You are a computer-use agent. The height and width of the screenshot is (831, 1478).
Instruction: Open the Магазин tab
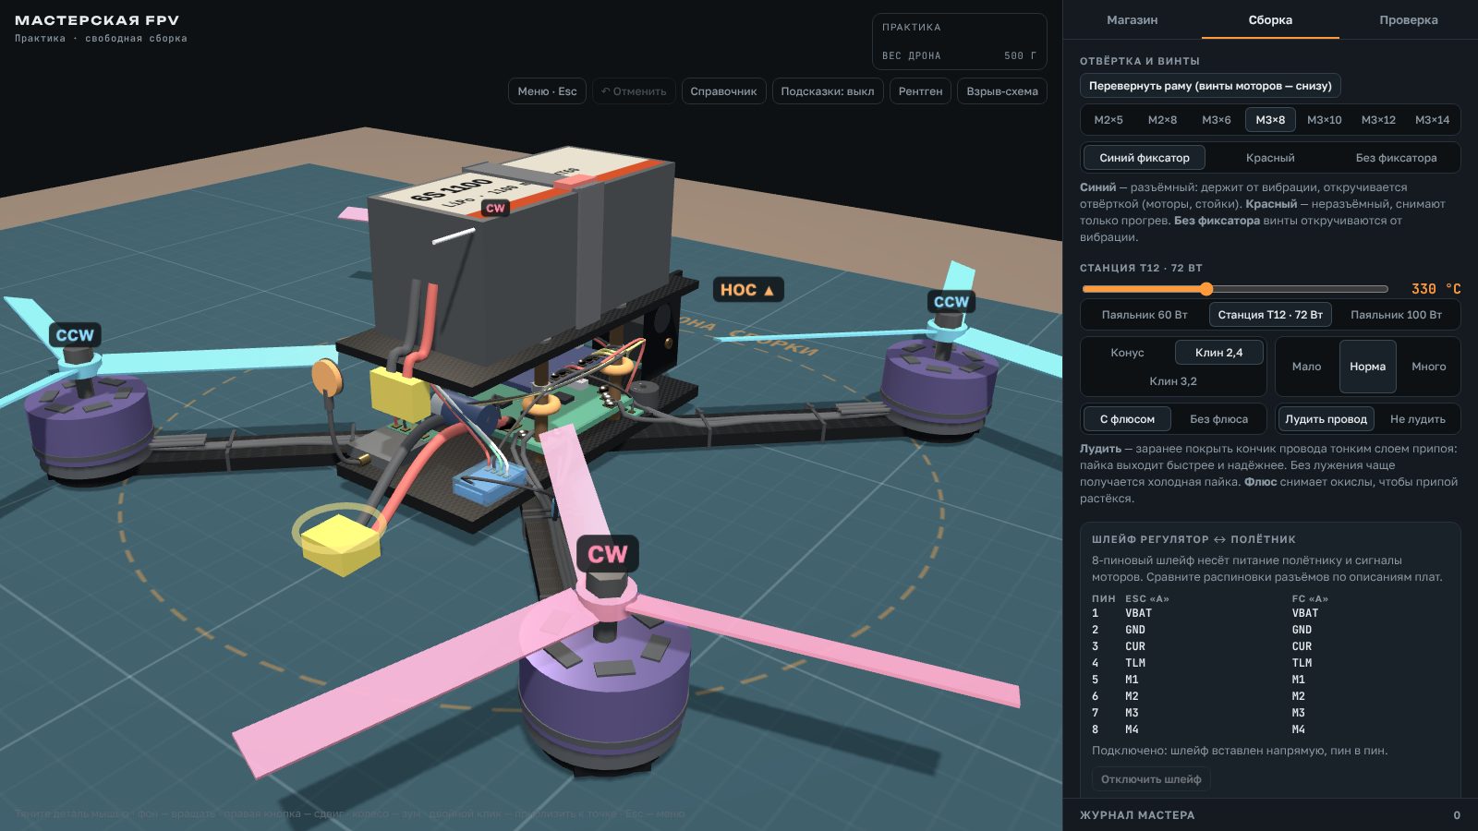click(x=1132, y=19)
